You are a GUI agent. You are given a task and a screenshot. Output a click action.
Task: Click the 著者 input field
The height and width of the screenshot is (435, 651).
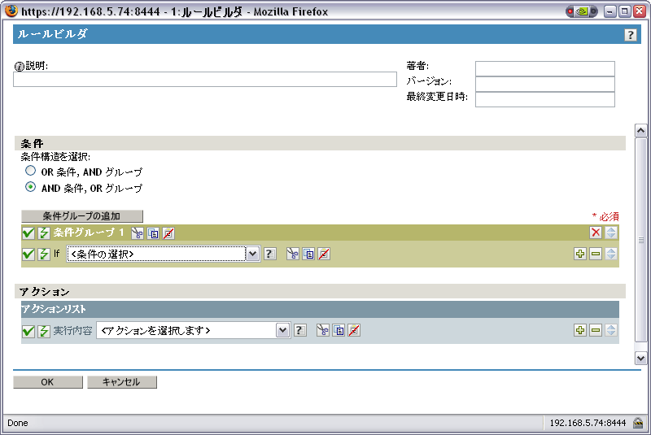pyautogui.click(x=544, y=68)
